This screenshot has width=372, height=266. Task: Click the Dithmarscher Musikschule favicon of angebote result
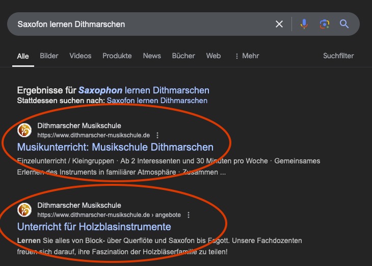[24, 210]
